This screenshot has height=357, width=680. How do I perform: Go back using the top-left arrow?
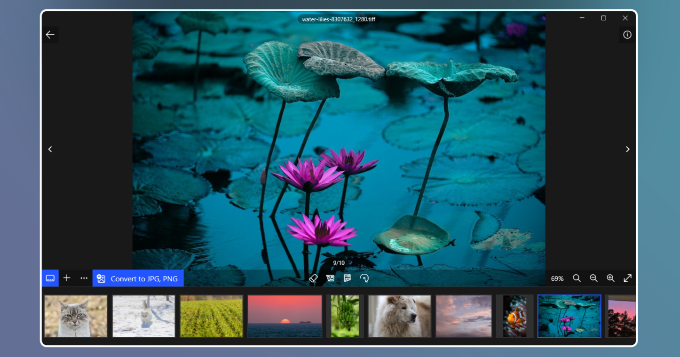tap(50, 35)
